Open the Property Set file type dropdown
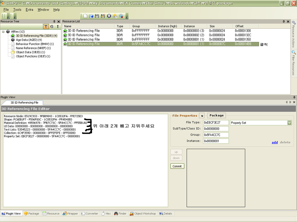The image size is (297, 222). coord(289,123)
